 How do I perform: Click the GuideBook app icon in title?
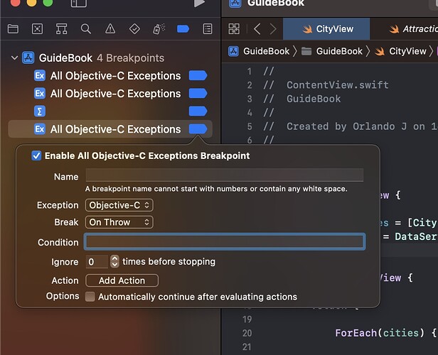[235, 4]
